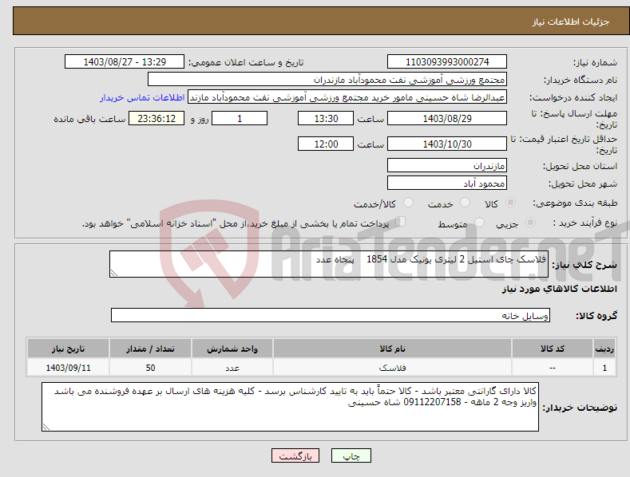Click the فلاسک item name cell

392,368
